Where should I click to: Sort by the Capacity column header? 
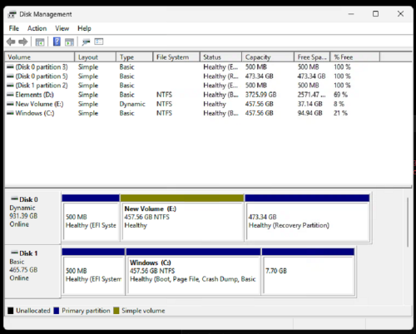[x=268, y=57]
